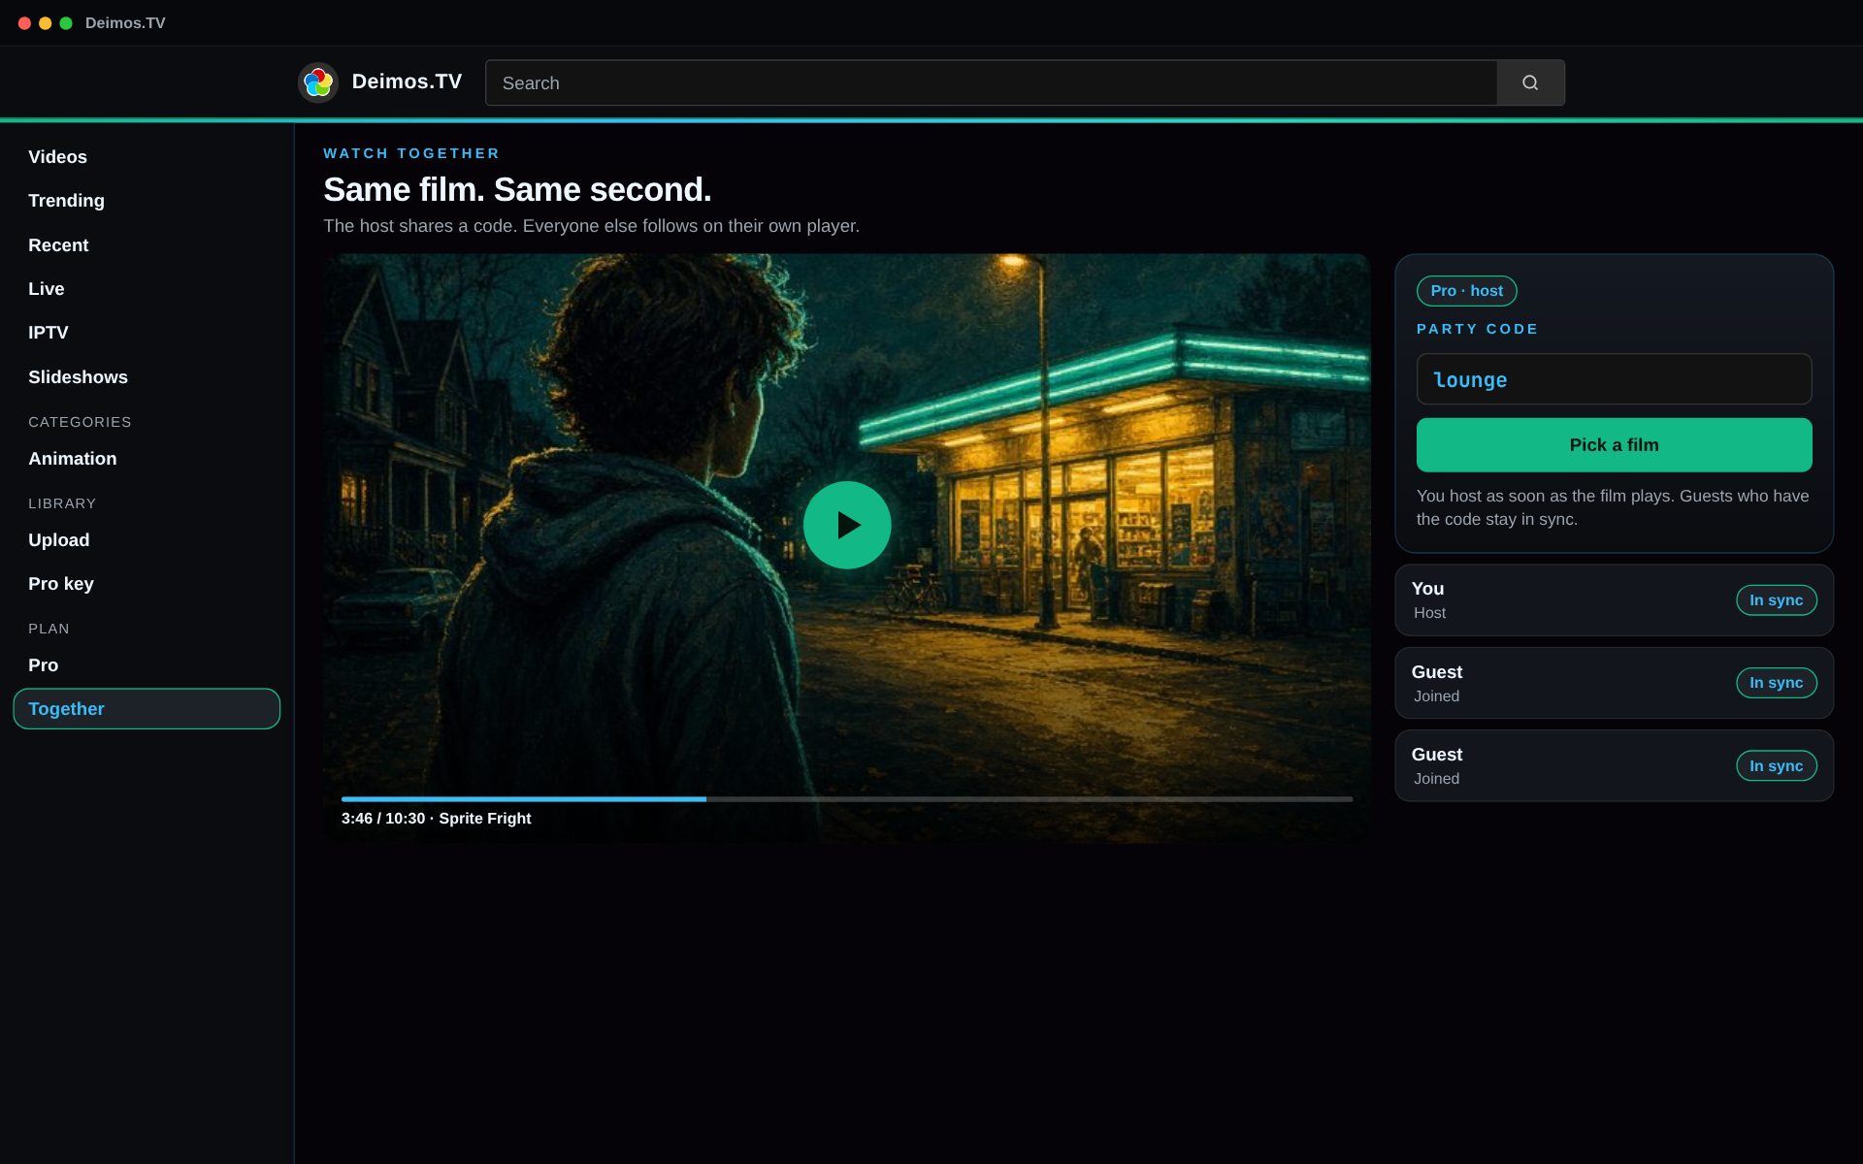Select the Together sidebar item
1863x1164 pixels.
tap(147, 709)
